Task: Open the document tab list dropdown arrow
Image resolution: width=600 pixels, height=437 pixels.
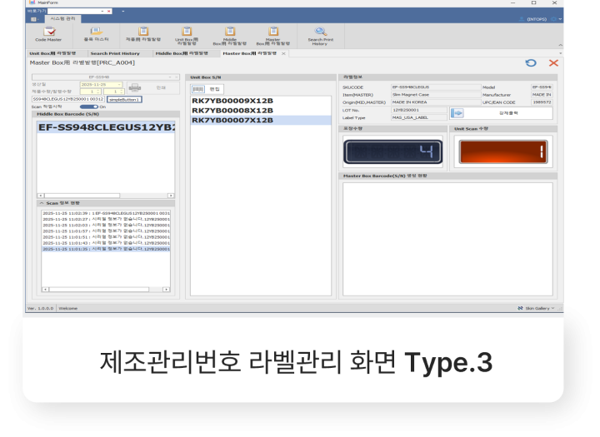Action: [560, 53]
